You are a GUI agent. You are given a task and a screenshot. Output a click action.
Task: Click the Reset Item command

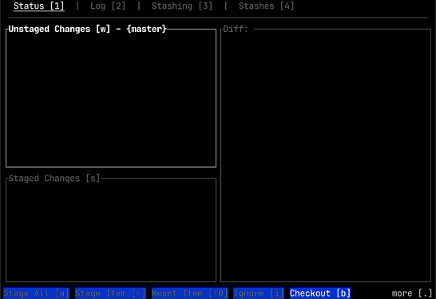pyautogui.click(x=189, y=293)
